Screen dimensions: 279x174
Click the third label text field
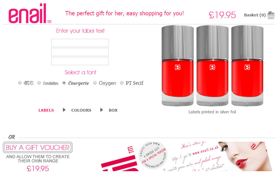80,61
